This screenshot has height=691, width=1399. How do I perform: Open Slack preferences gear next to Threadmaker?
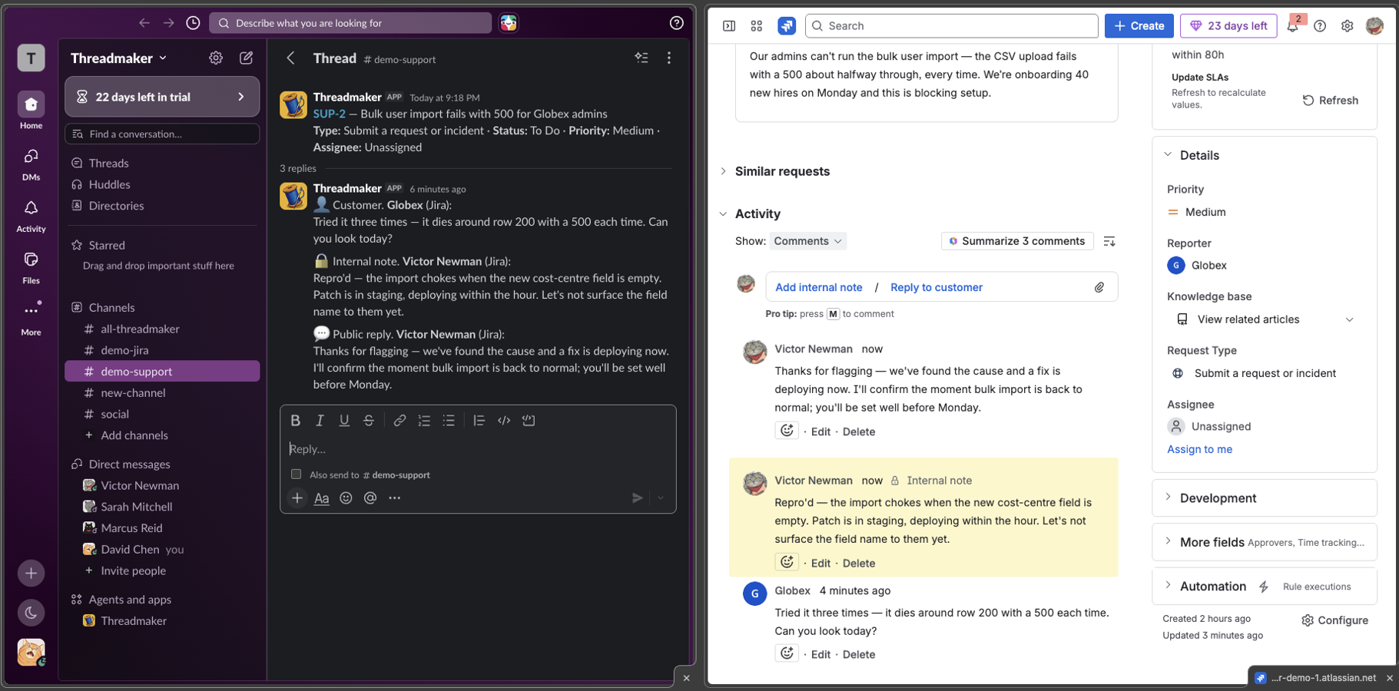[216, 58]
